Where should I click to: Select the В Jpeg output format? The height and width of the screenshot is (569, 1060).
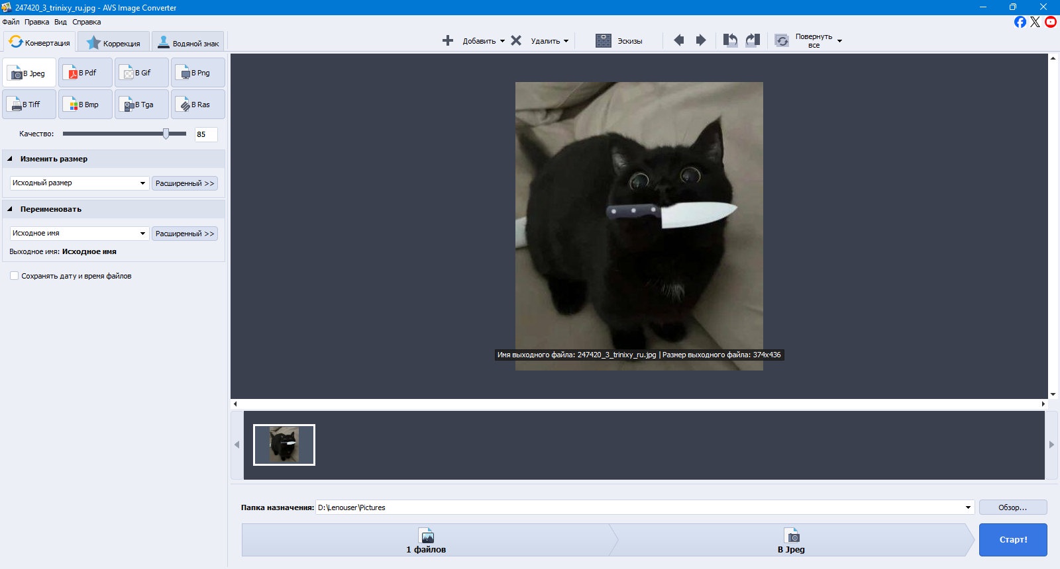[x=29, y=73]
